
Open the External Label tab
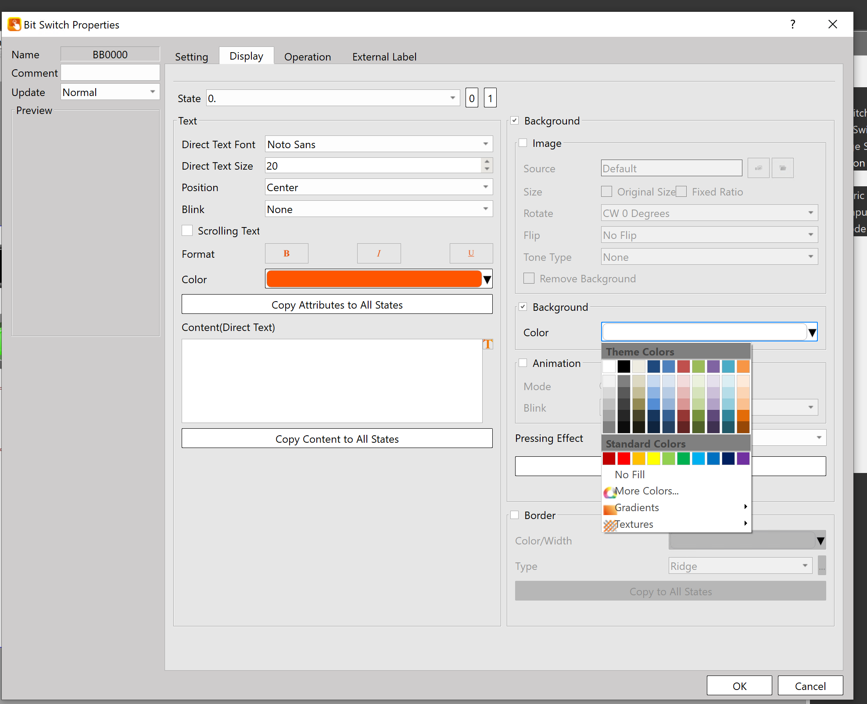pos(384,57)
